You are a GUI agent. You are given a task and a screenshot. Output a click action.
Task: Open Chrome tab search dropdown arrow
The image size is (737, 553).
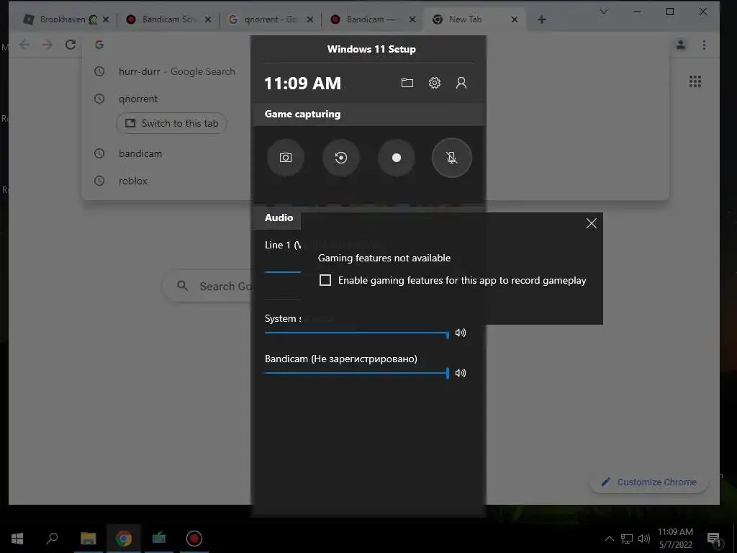(604, 12)
